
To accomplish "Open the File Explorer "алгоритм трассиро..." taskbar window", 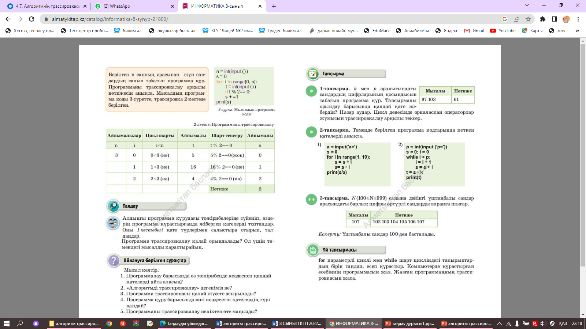I will [74, 324].
